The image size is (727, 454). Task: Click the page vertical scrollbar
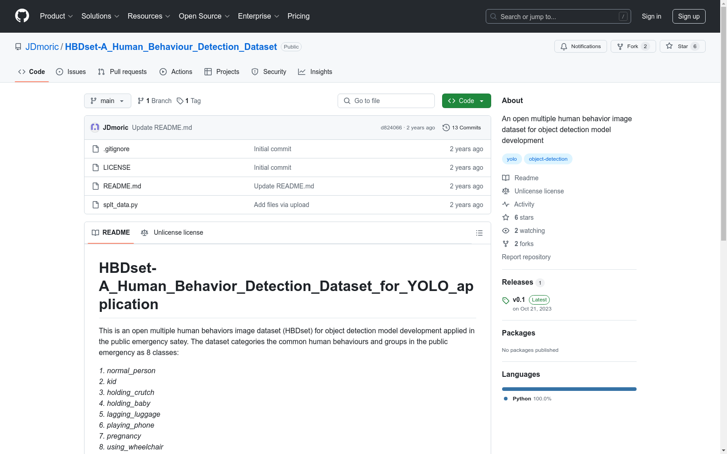pyautogui.click(x=723, y=123)
